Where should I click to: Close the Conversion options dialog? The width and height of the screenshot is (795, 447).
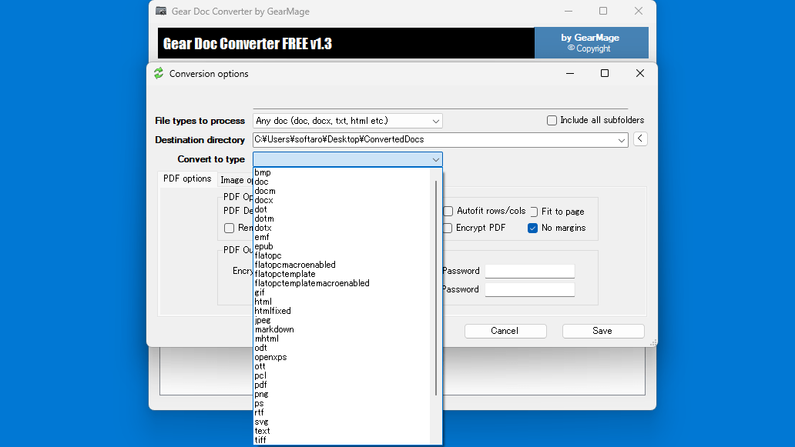pos(639,74)
